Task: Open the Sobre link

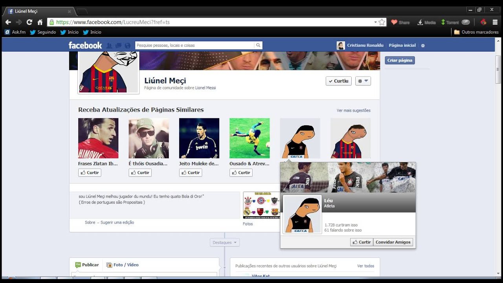Action: pyautogui.click(x=90, y=222)
